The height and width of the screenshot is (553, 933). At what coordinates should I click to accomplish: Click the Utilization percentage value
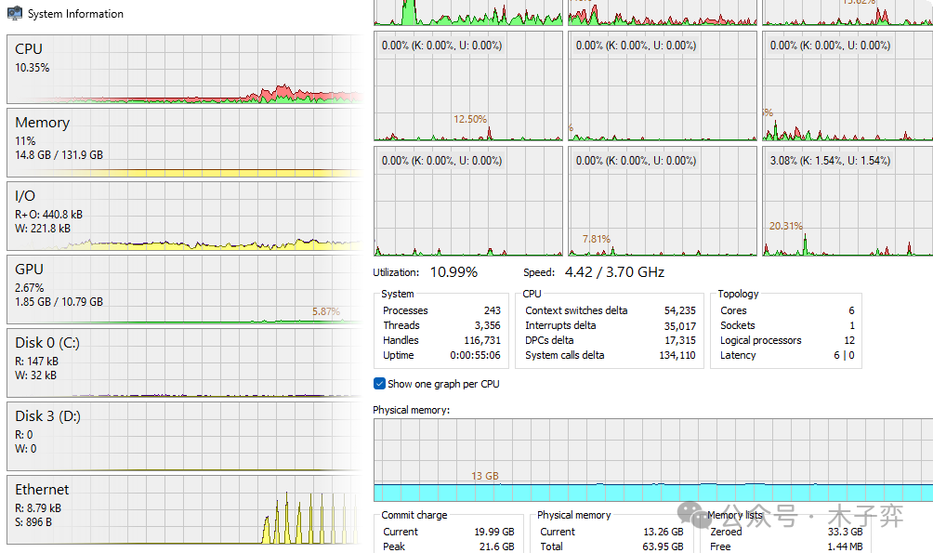453,272
